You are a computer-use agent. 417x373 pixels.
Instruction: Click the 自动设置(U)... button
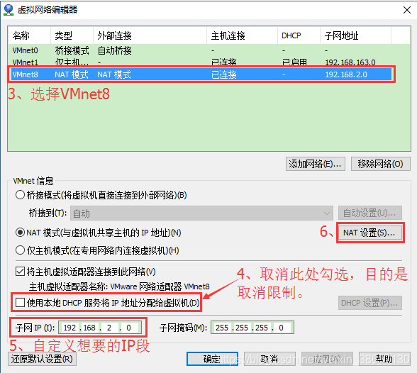pos(370,213)
